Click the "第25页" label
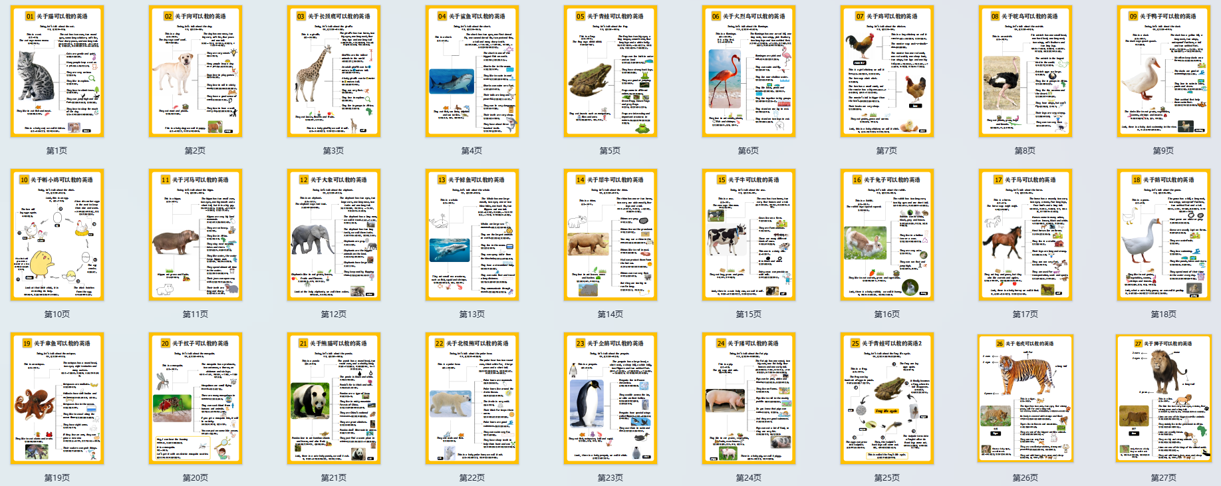This screenshot has height=486, width=1221. pyautogui.click(x=887, y=478)
